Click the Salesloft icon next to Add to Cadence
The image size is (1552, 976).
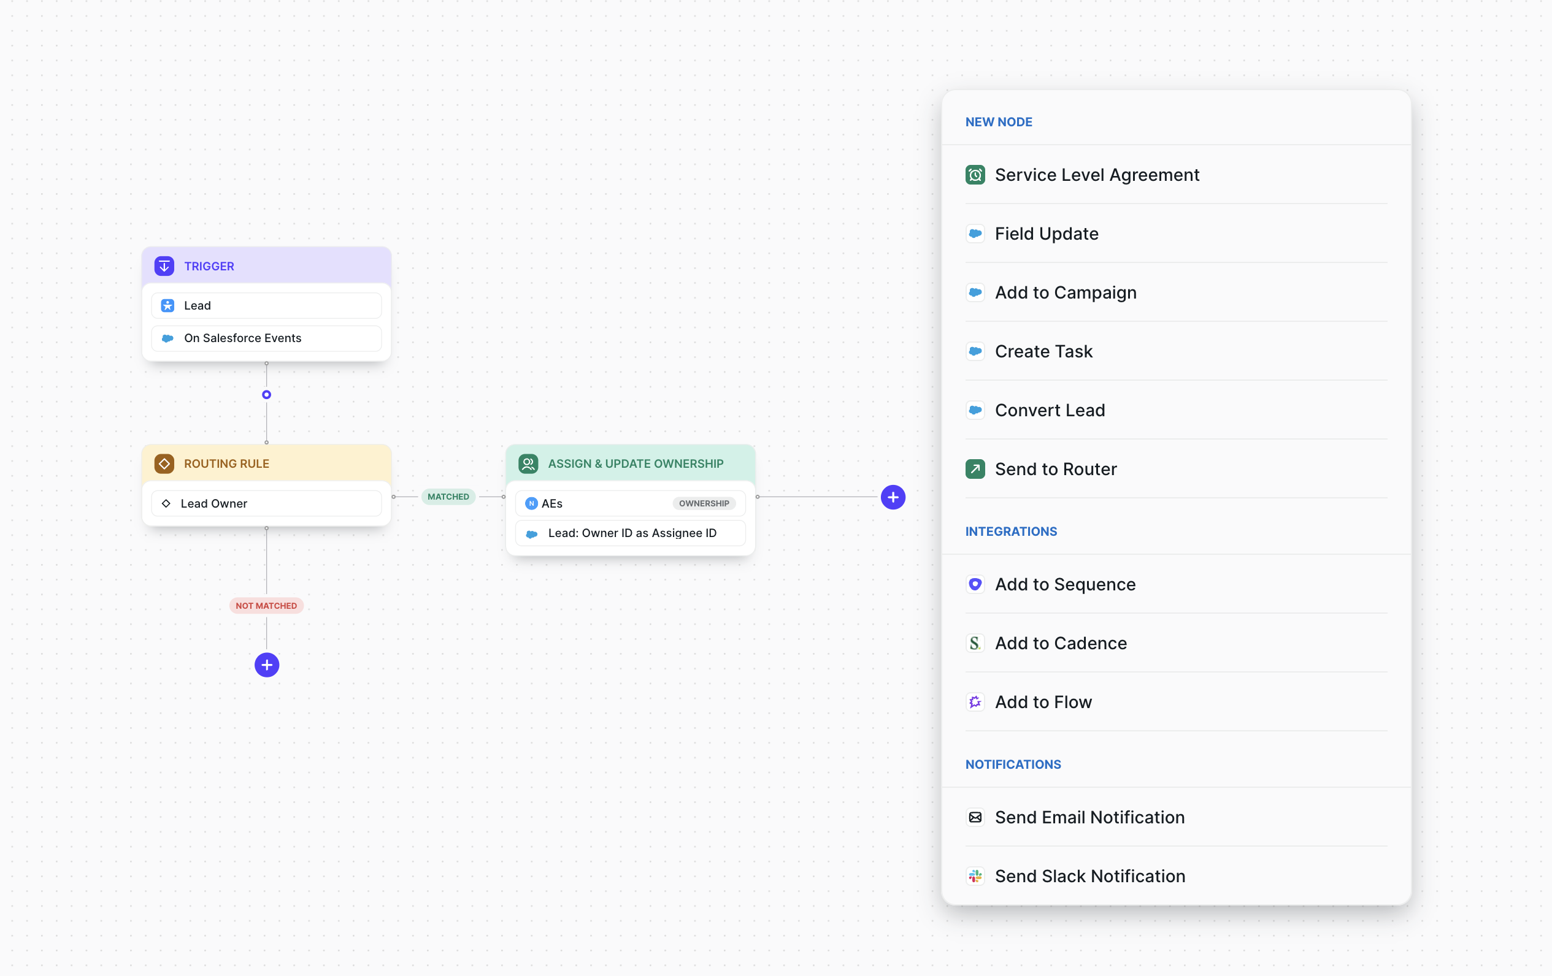[975, 643]
